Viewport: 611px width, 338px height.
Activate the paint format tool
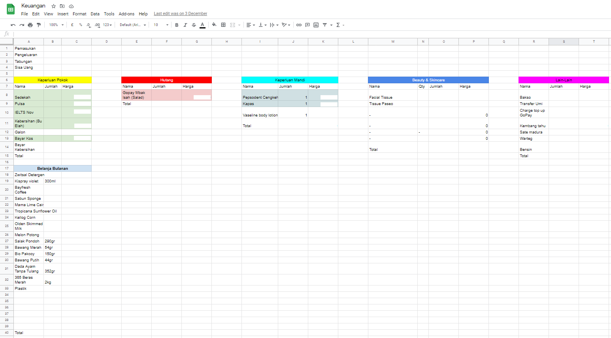pos(39,25)
